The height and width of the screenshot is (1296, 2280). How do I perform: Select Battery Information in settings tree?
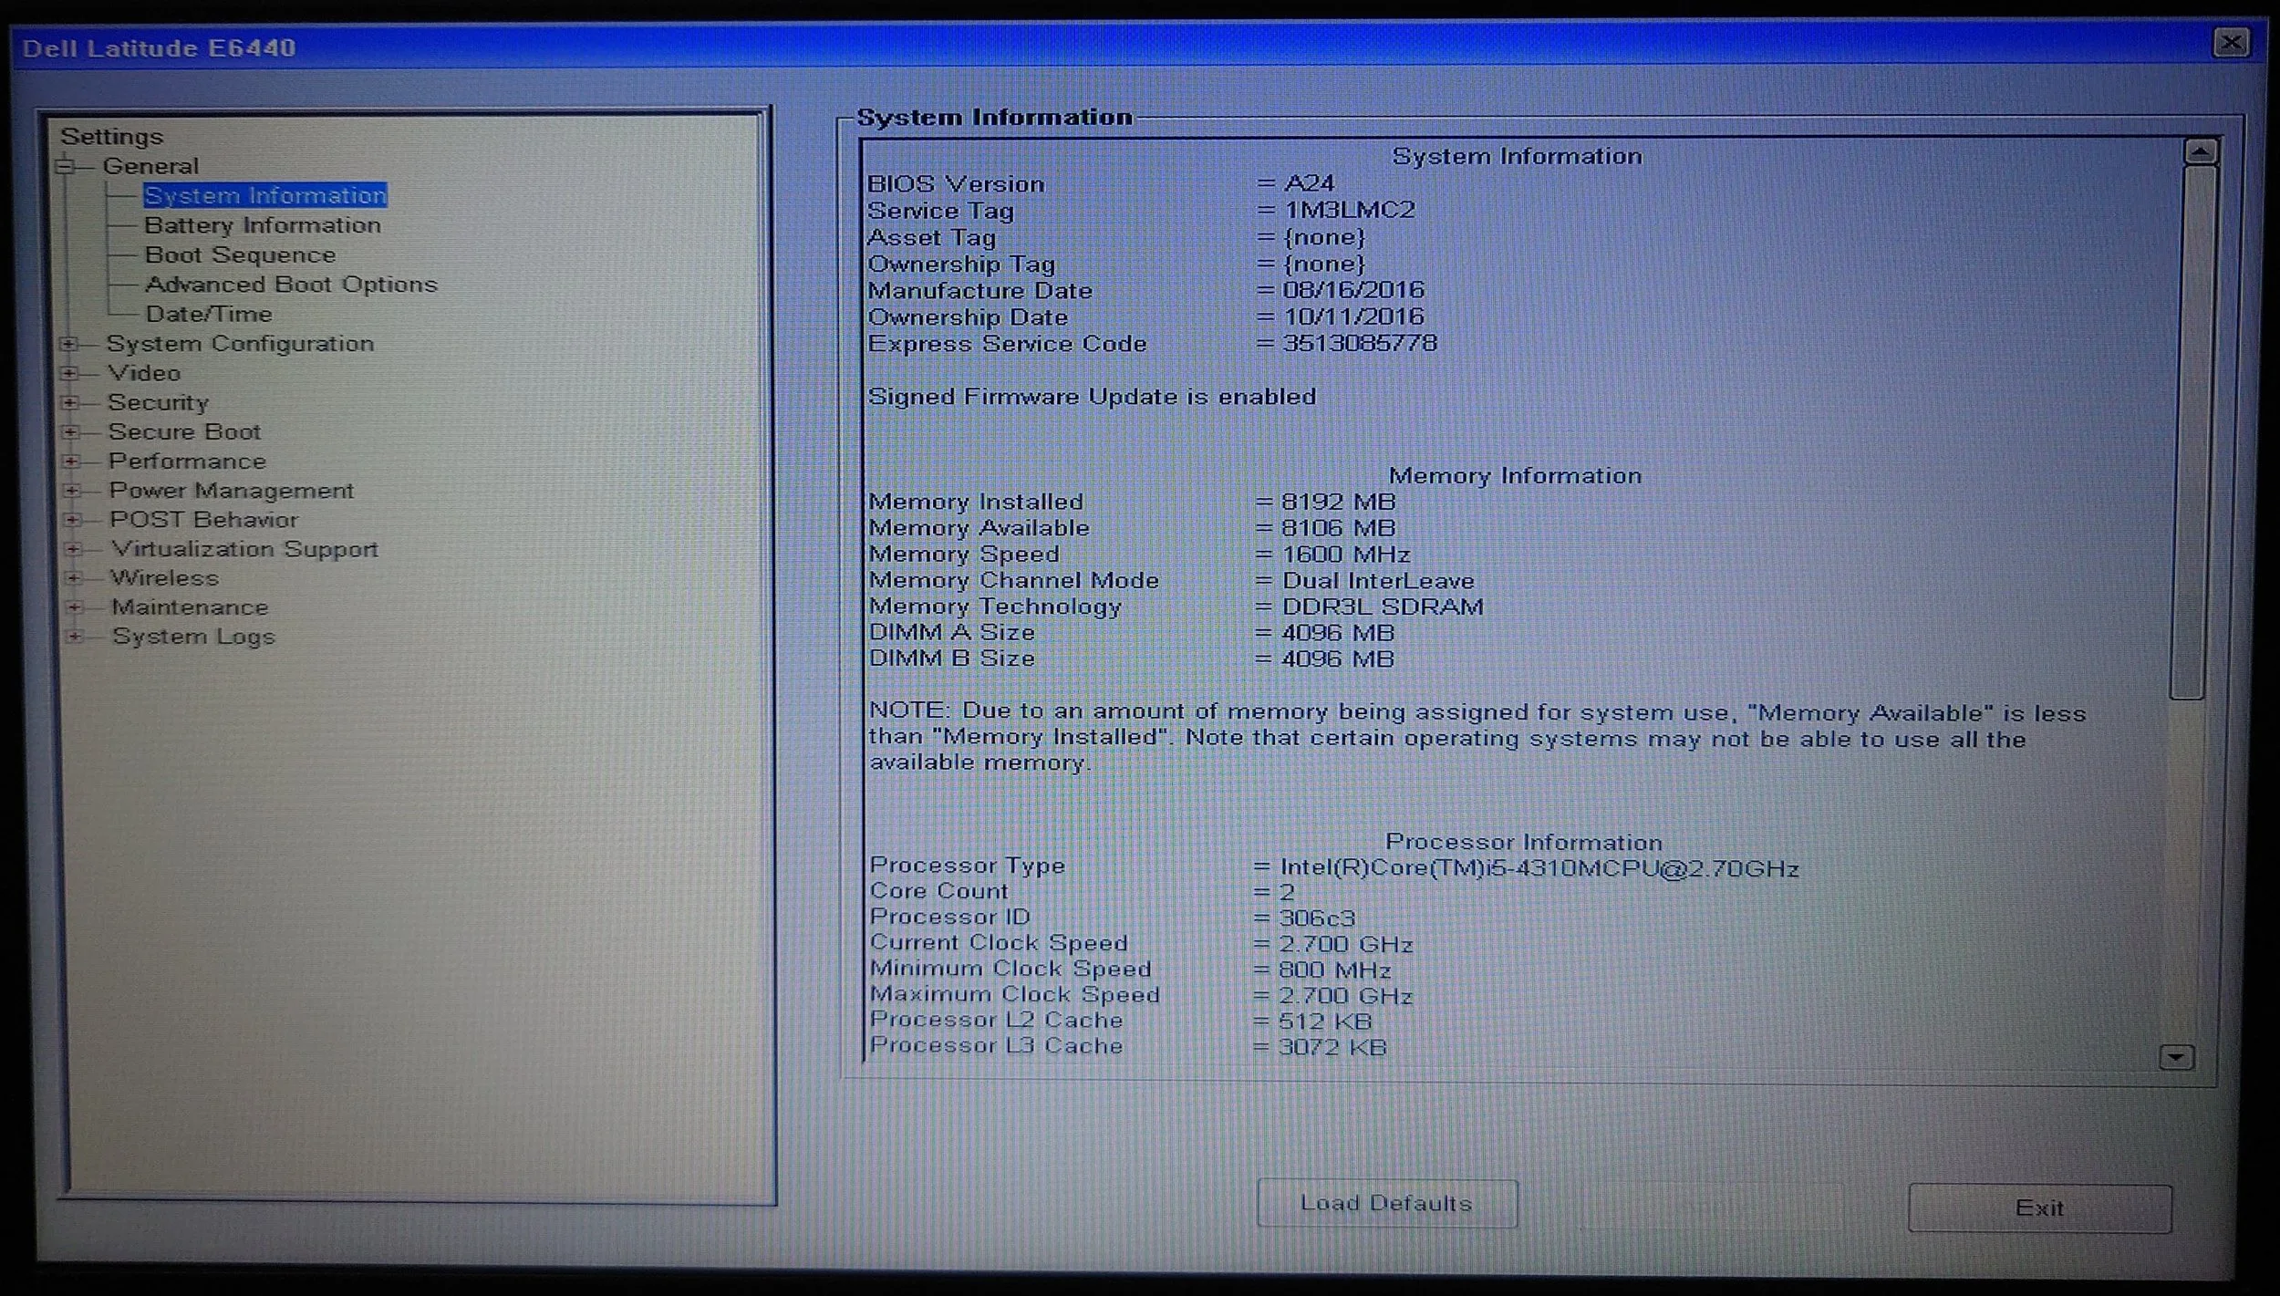[x=262, y=225]
